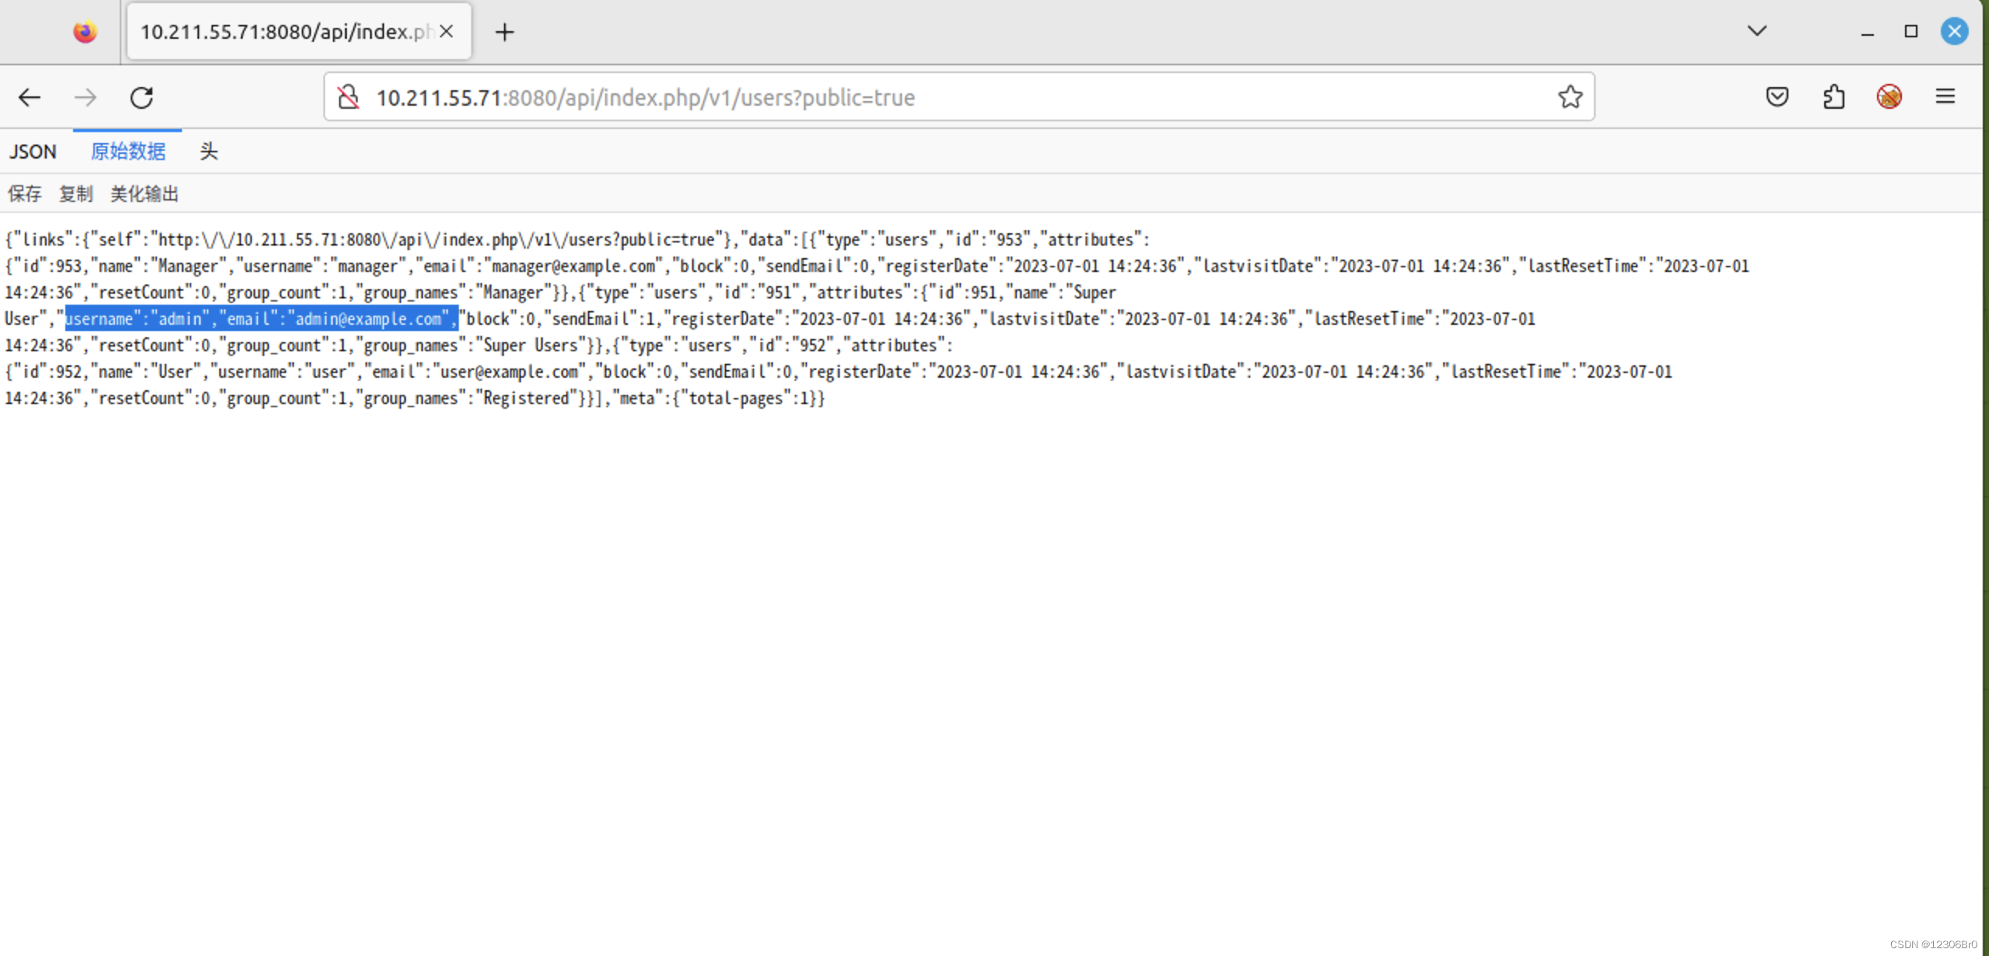
Task: Click the "total-pages" meta text
Action: click(x=736, y=398)
